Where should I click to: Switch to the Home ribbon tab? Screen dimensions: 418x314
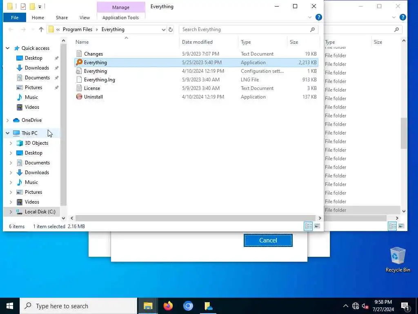coord(38,18)
